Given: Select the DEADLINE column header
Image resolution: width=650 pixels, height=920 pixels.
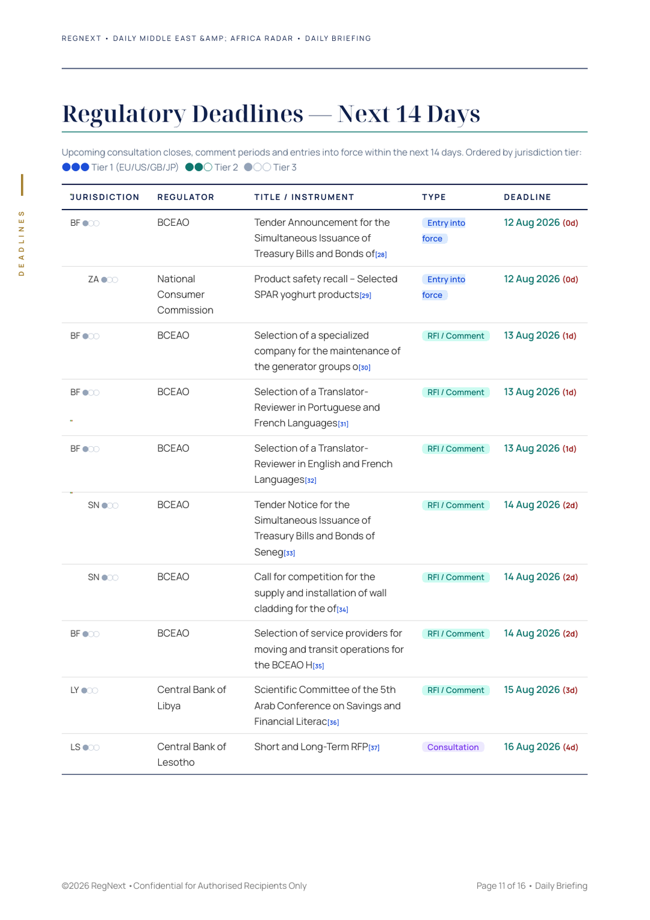Looking at the screenshot, I should 527,197.
